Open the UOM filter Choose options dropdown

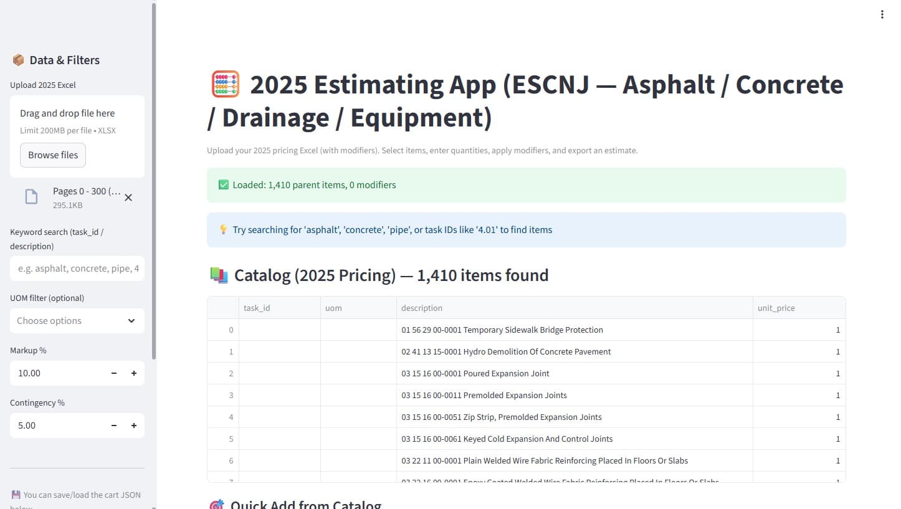point(77,320)
